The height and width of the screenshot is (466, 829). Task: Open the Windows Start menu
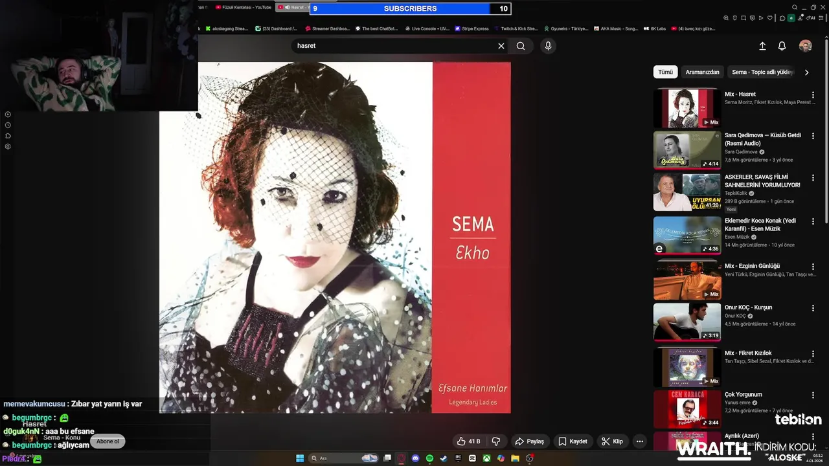tap(300, 458)
